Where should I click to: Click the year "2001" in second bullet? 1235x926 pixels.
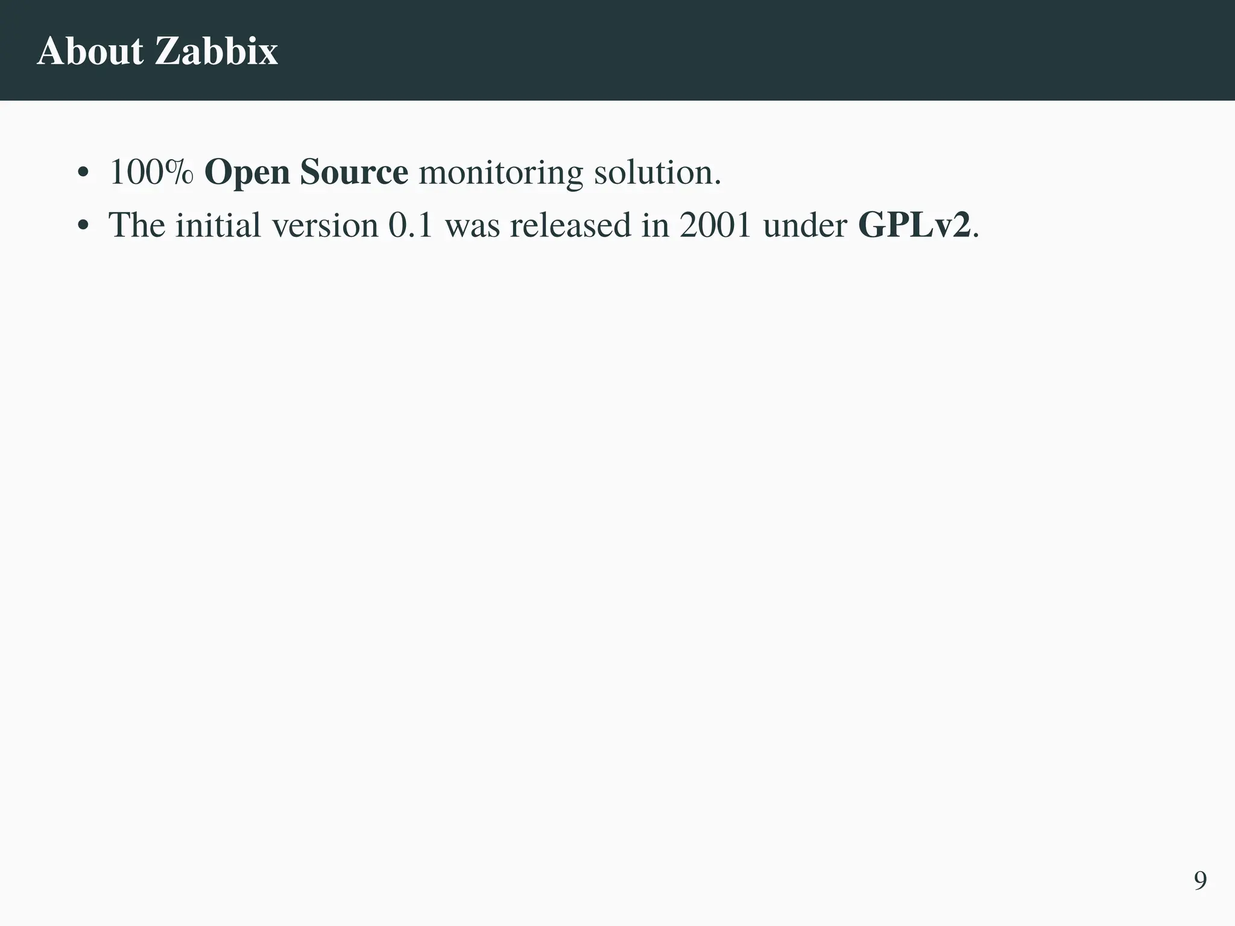pyautogui.click(x=715, y=225)
